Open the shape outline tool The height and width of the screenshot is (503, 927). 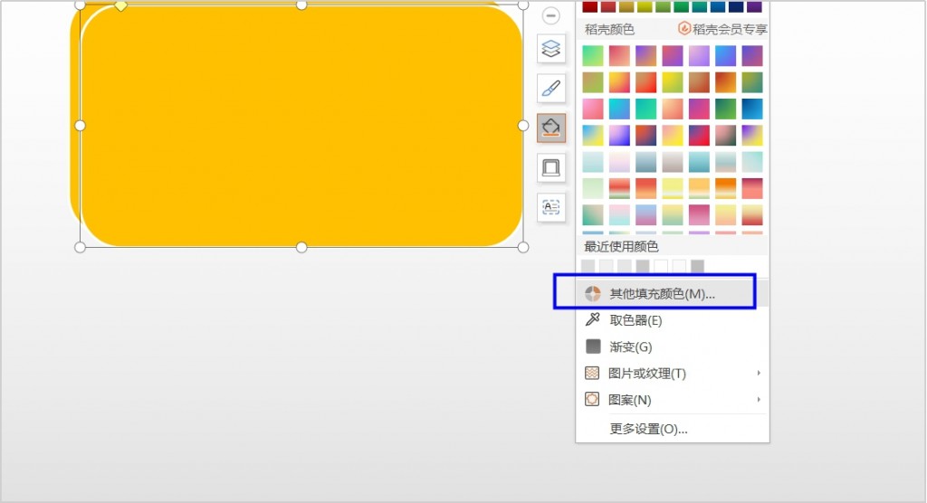point(551,168)
